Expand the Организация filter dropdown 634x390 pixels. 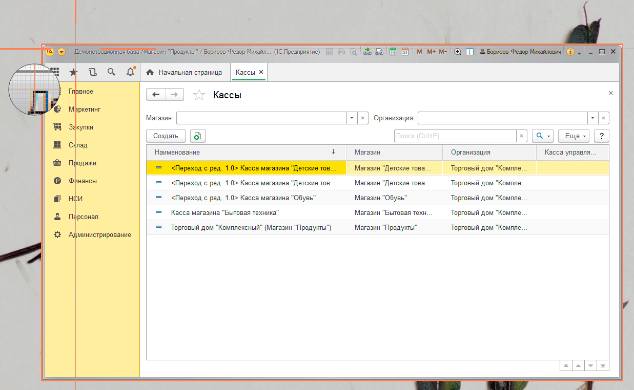593,118
